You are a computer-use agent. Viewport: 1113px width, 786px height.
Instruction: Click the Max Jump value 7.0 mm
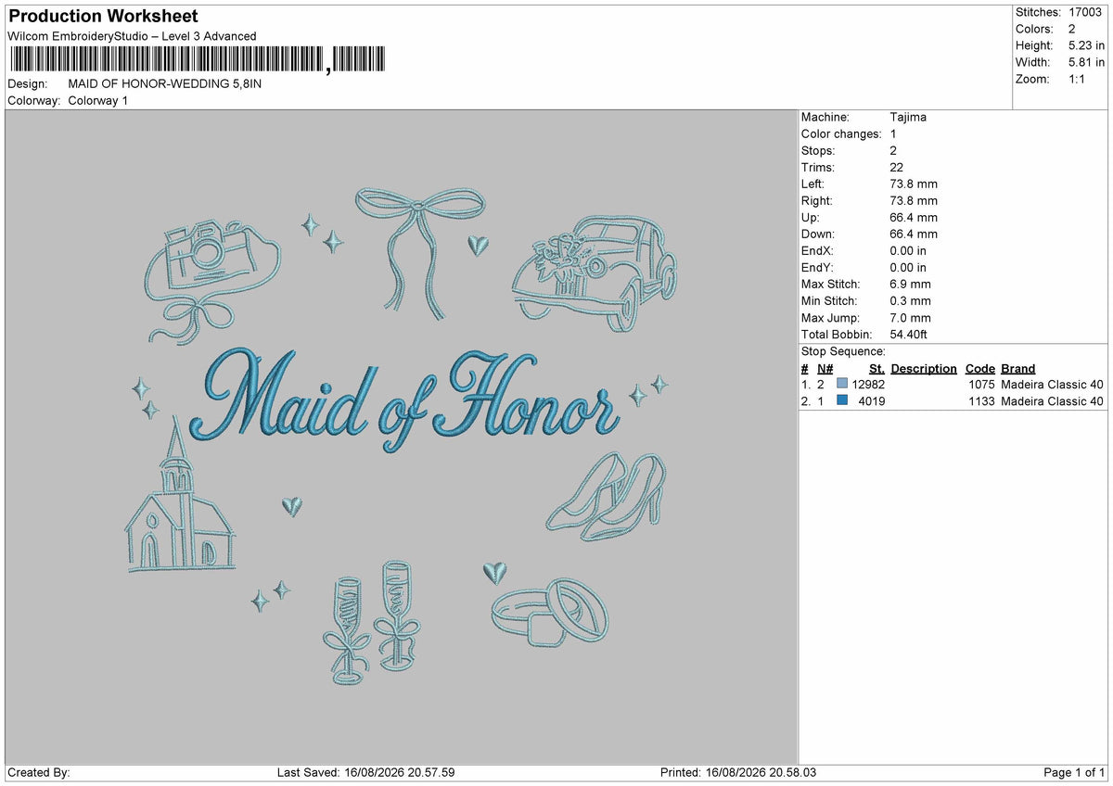coord(910,317)
